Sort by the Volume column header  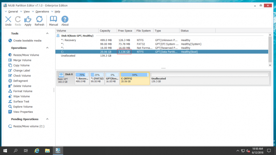point(77,30)
